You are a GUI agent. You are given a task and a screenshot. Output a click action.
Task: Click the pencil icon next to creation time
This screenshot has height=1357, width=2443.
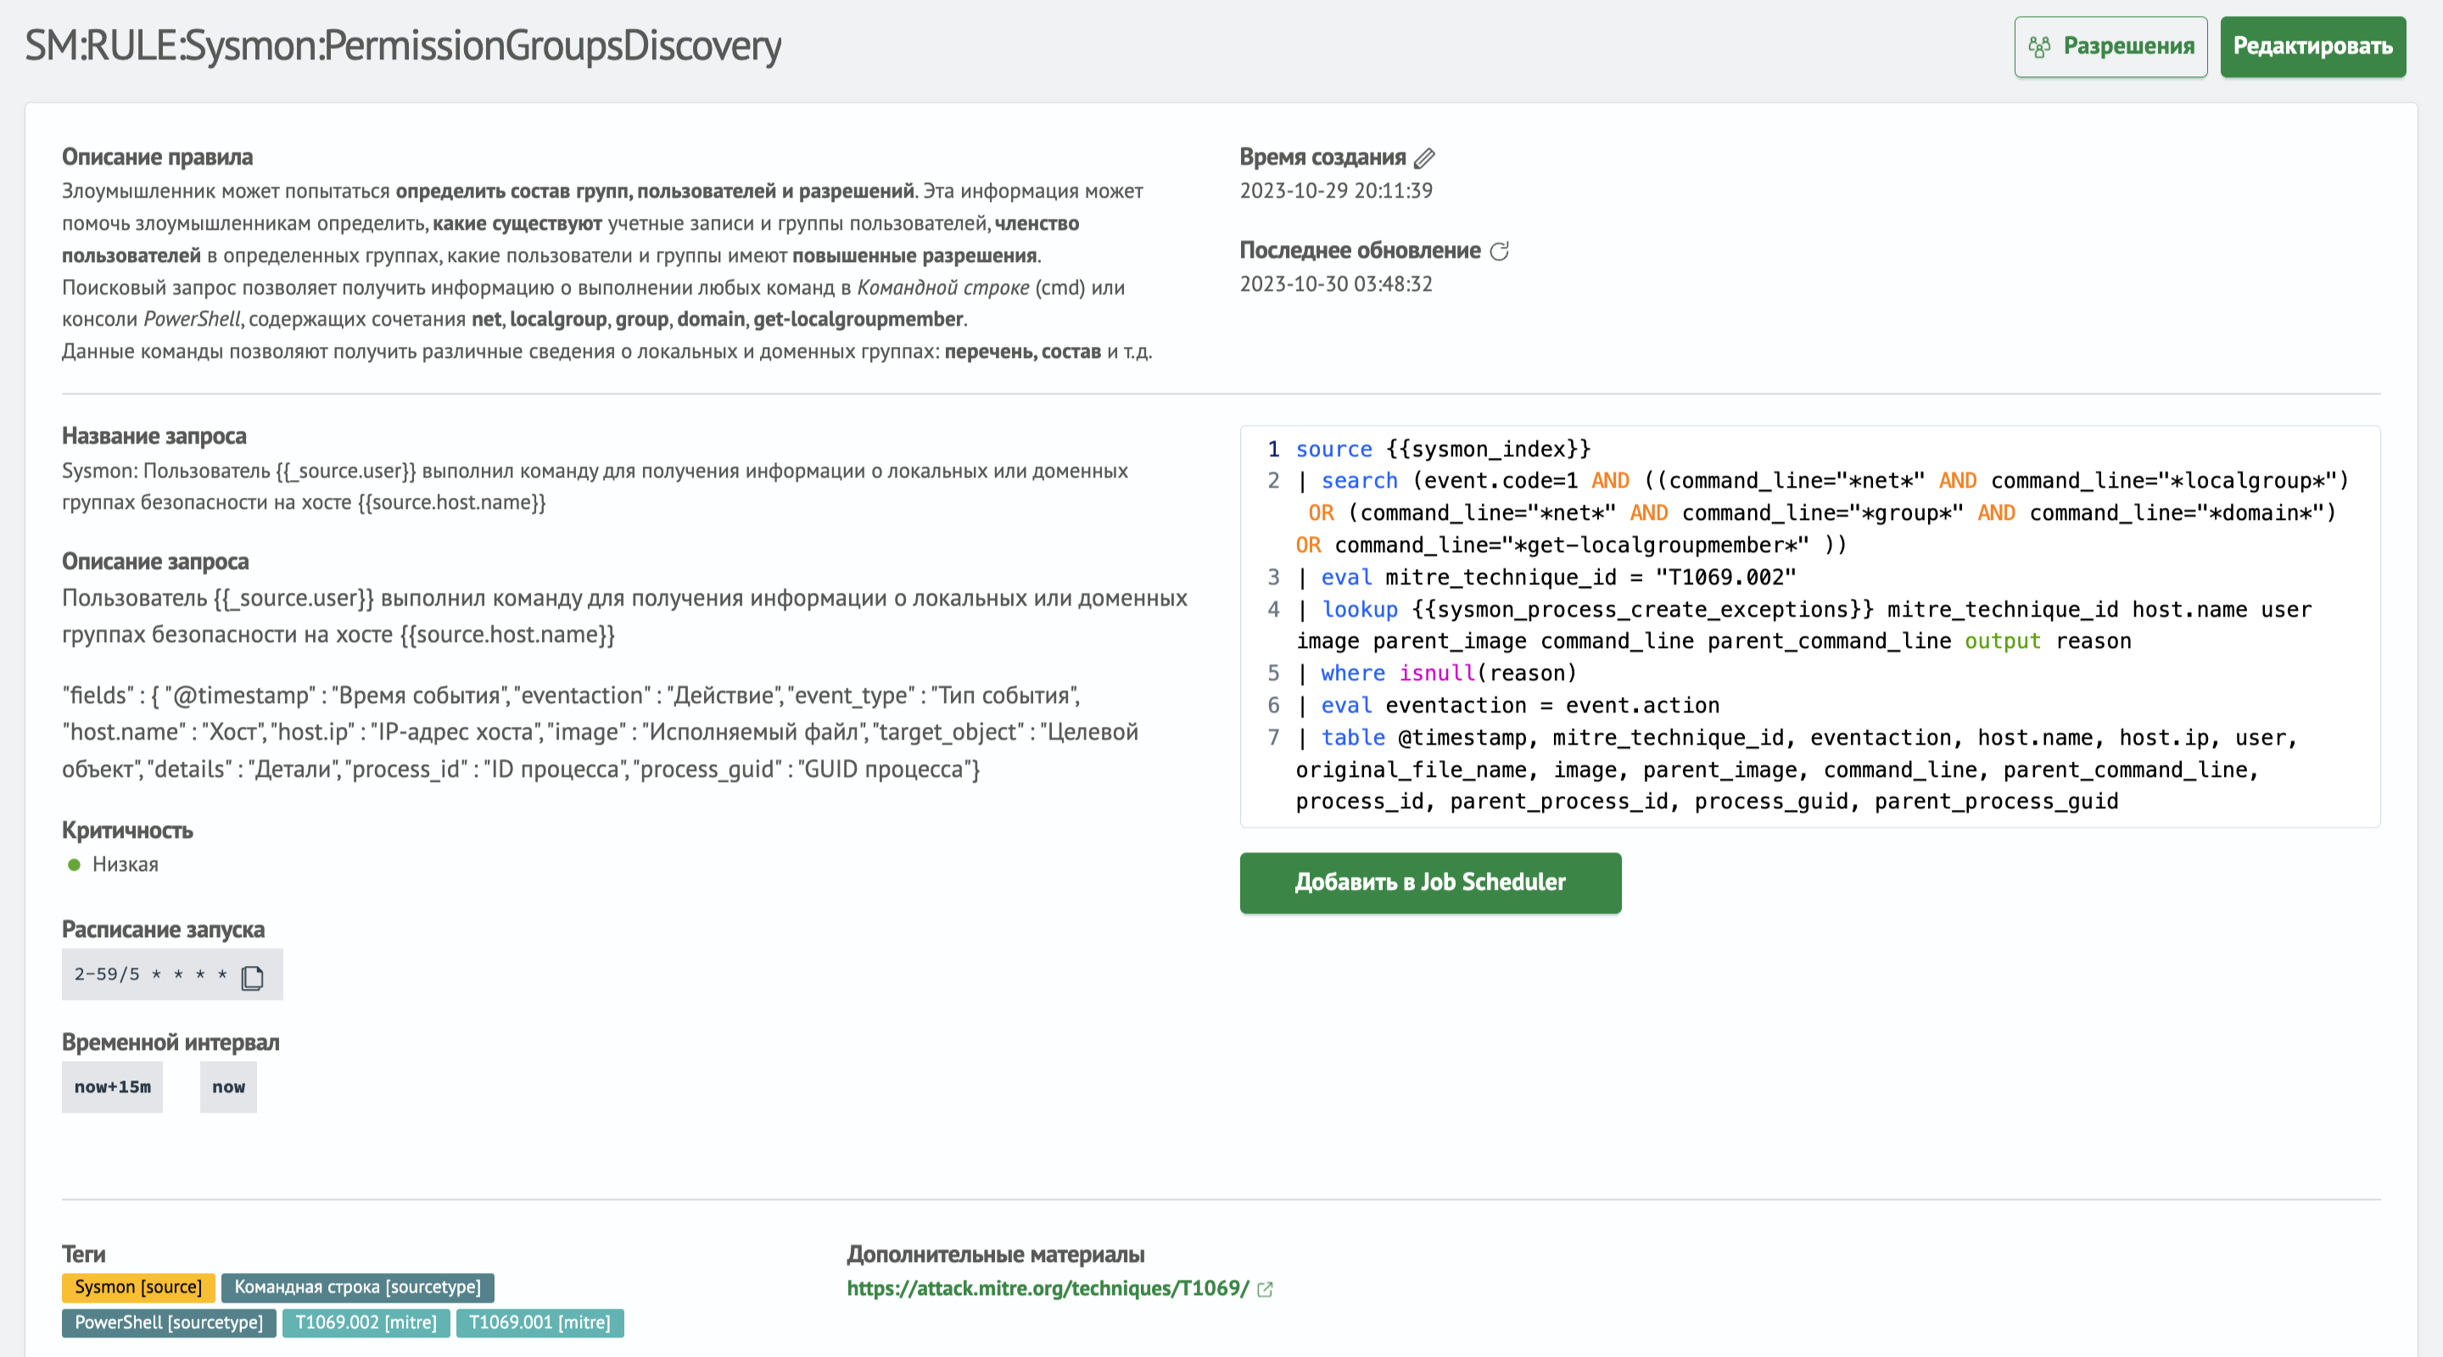[1424, 159]
